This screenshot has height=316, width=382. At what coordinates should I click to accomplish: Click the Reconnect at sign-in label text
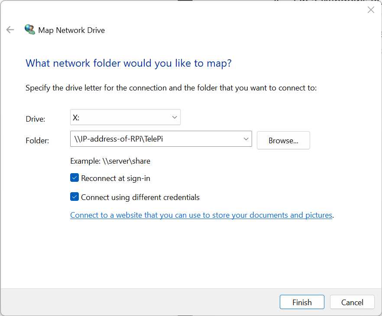pos(116,178)
